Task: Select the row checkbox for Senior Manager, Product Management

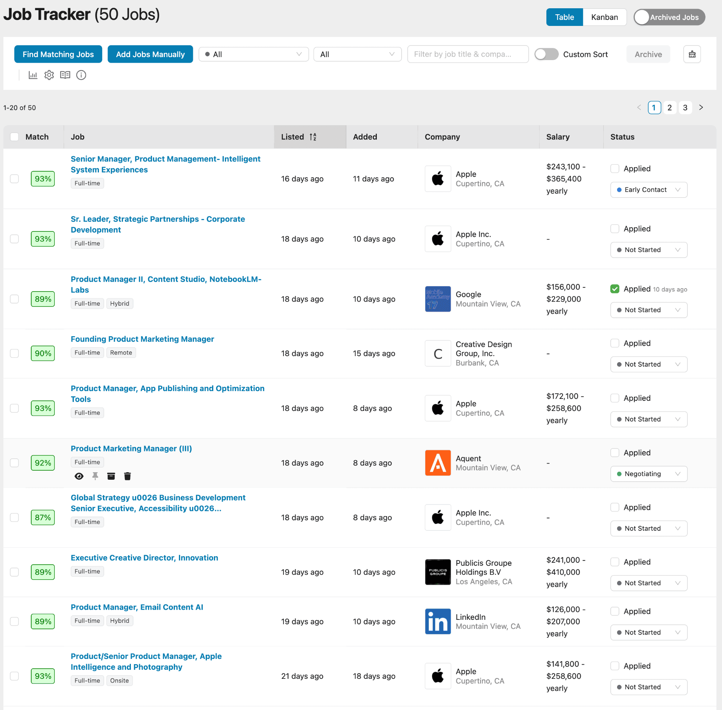Action: coord(14,179)
